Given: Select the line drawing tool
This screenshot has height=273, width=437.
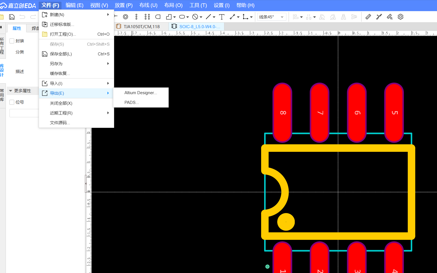Looking at the screenshot, I should click(x=208, y=17).
